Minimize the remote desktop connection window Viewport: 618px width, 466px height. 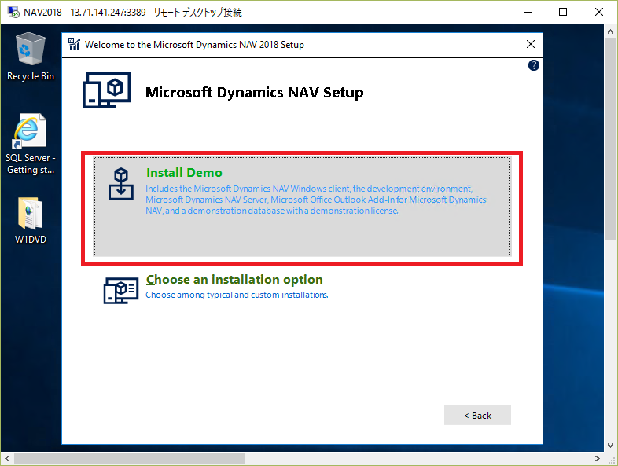click(x=528, y=12)
